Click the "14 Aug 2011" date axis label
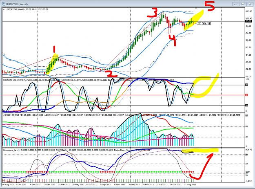The width and height of the screenshot is (255, 189). [8, 184]
